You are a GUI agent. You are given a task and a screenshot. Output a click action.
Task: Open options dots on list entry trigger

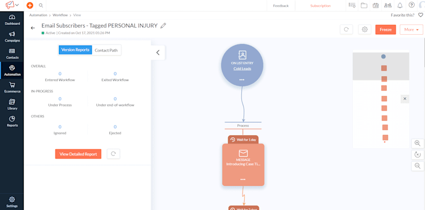point(242,80)
